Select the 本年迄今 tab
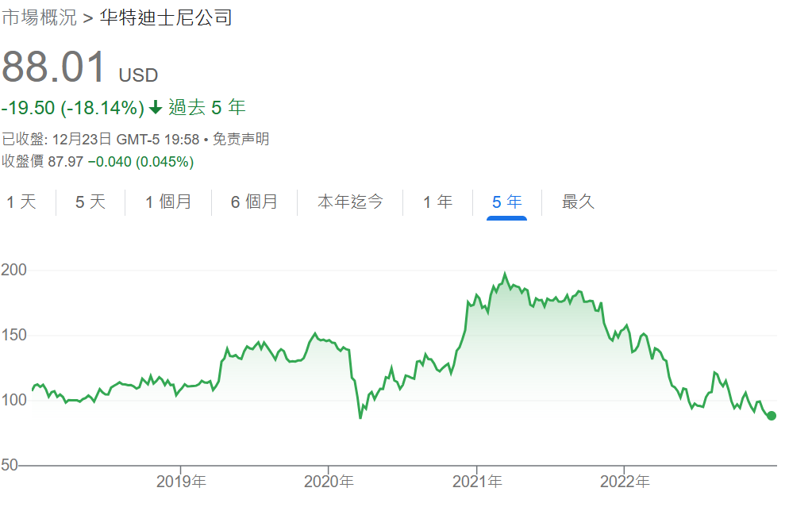The height and width of the screenshot is (507, 789). tap(350, 202)
